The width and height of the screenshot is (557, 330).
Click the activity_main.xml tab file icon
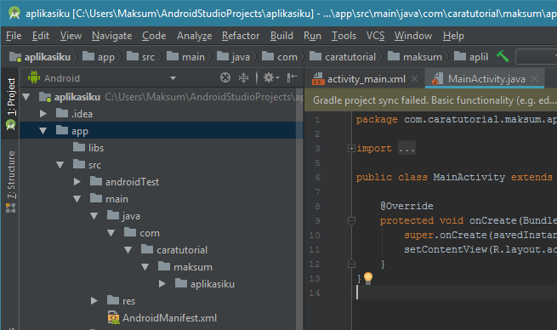pos(318,79)
